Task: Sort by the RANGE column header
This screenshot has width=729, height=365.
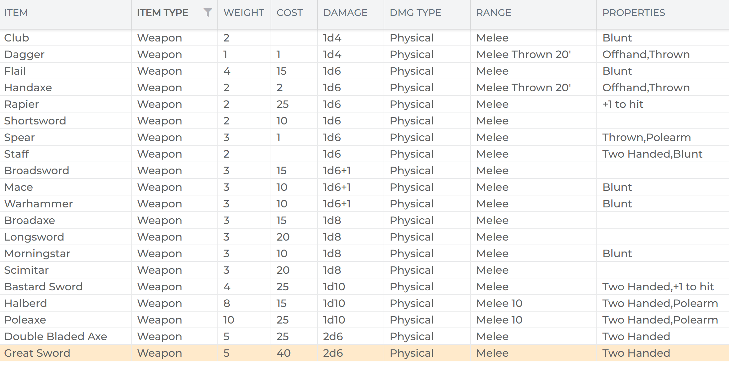Action: (x=494, y=13)
